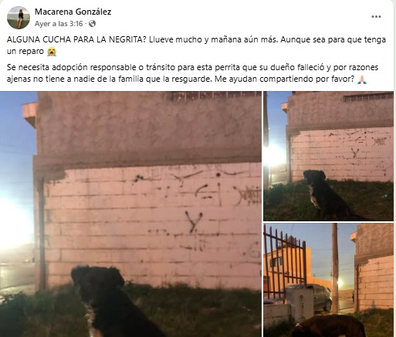Image resolution: width=396 pixels, height=337 pixels.
Task: Click the parked car in the bottom-right photo
Action: pos(320,297)
